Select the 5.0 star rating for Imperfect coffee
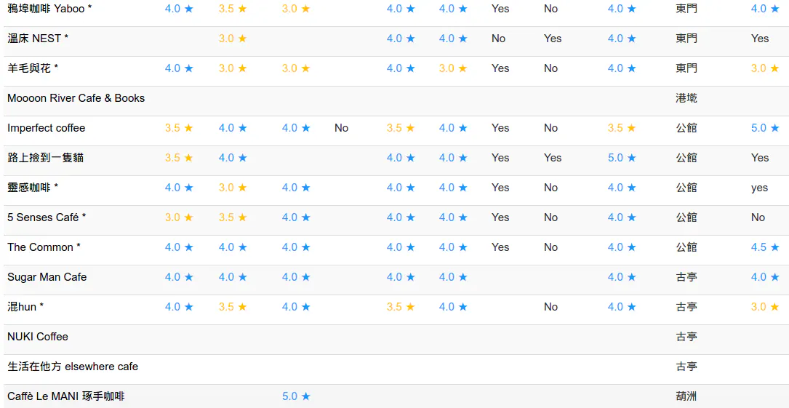The height and width of the screenshot is (408, 789). tap(765, 128)
